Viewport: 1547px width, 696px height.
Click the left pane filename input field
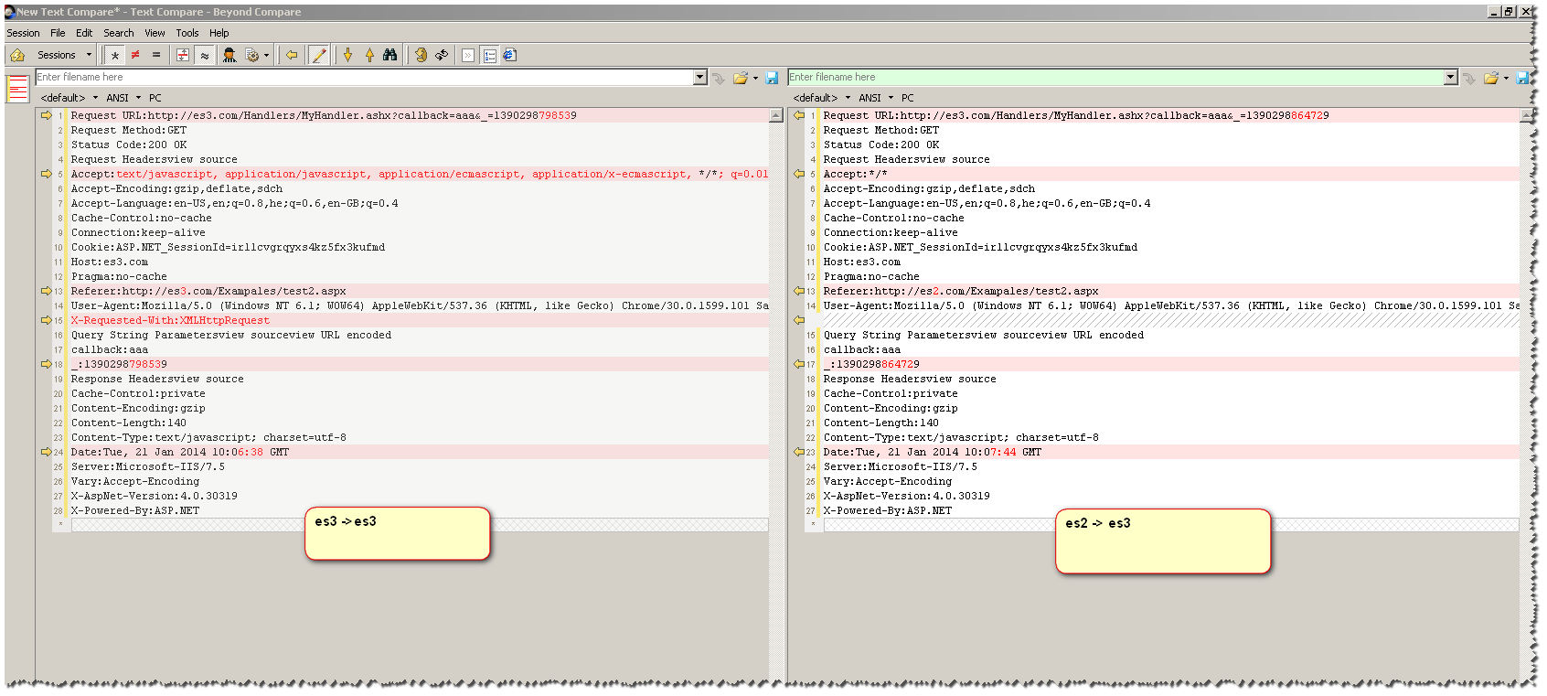[x=364, y=78]
